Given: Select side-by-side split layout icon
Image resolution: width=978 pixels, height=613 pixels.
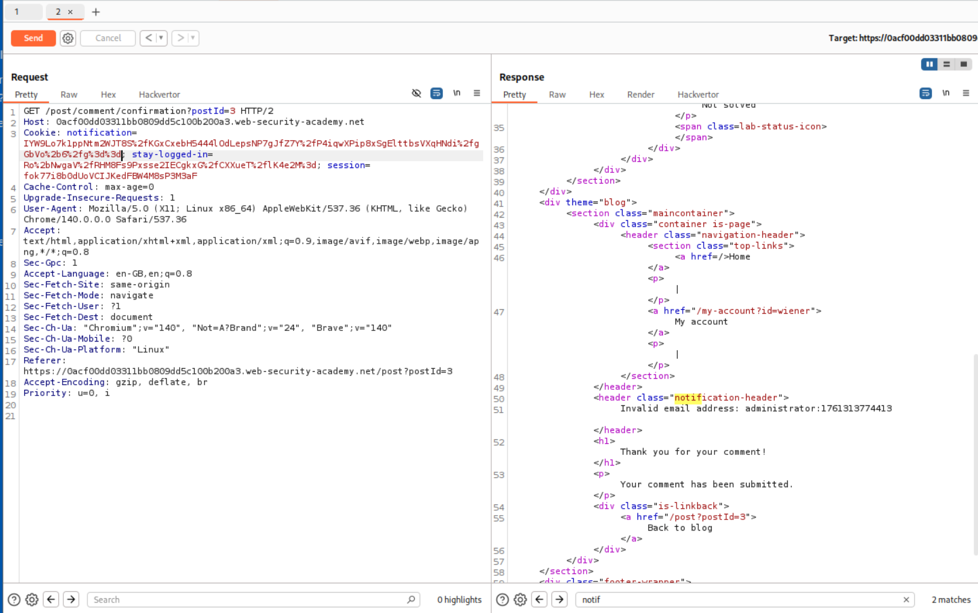Looking at the screenshot, I should [929, 64].
